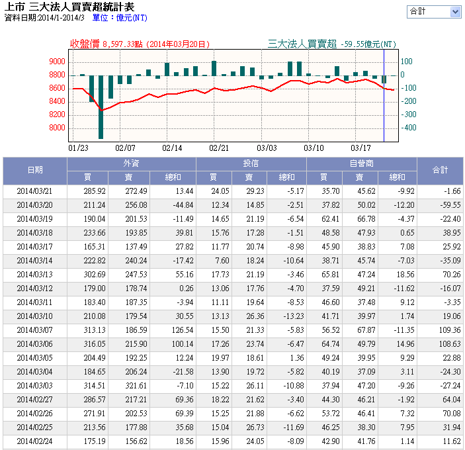
Task: Select the 2014/02/25 date cell
Action: click(x=34, y=427)
